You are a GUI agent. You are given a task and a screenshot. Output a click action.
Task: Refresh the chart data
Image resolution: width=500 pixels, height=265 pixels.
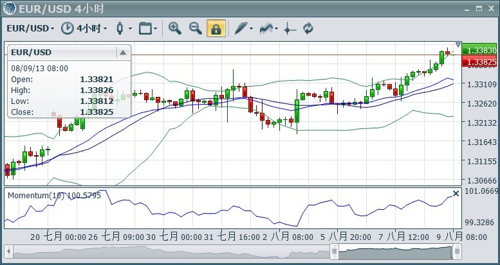(x=308, y=29)
